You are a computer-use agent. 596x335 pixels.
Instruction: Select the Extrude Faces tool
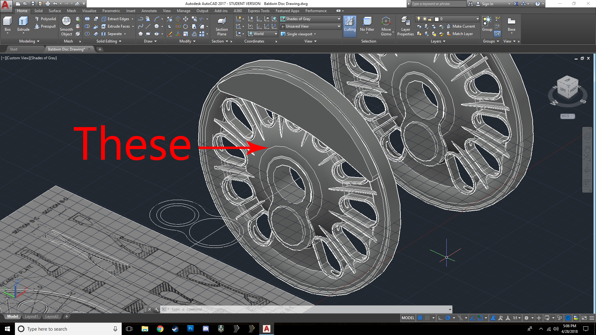115,26
